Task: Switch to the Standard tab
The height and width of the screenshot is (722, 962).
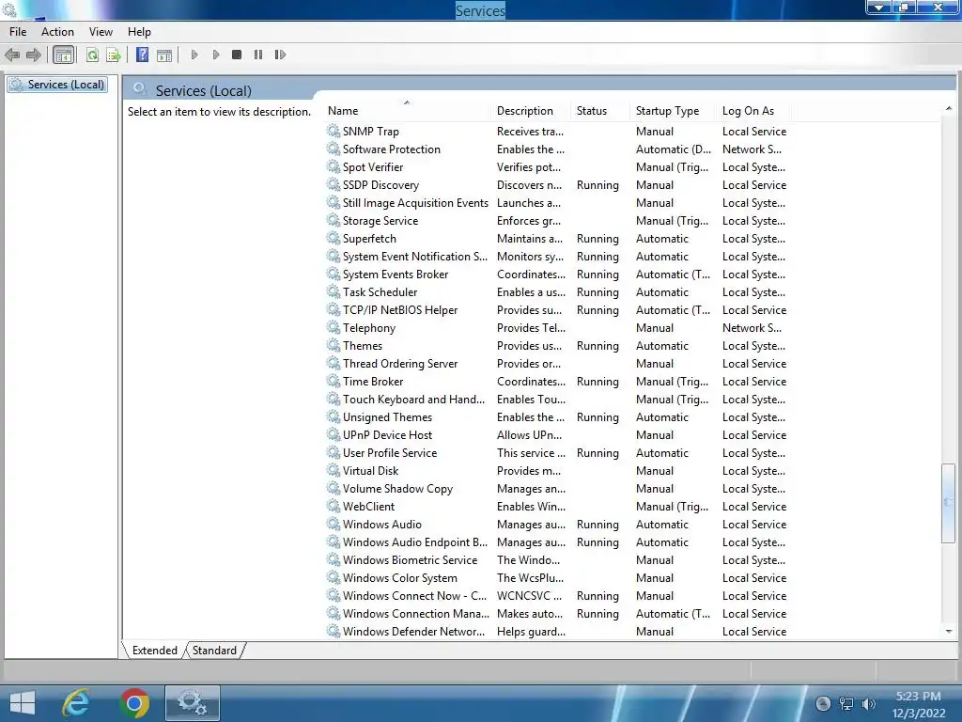Action: point(214,651)
